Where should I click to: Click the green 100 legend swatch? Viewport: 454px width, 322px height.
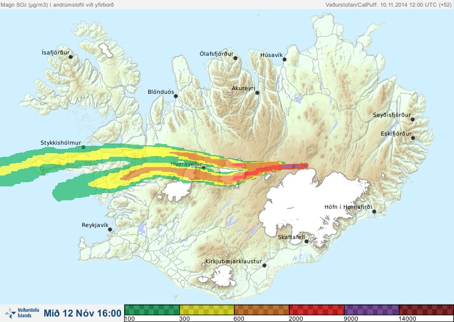pyautogui.click(x=152, y=310)
